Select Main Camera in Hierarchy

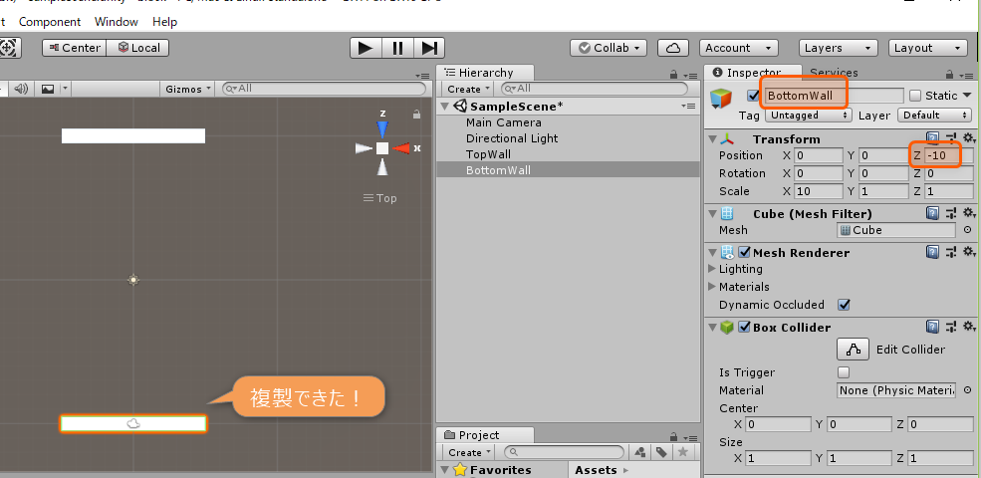point(504,122)
